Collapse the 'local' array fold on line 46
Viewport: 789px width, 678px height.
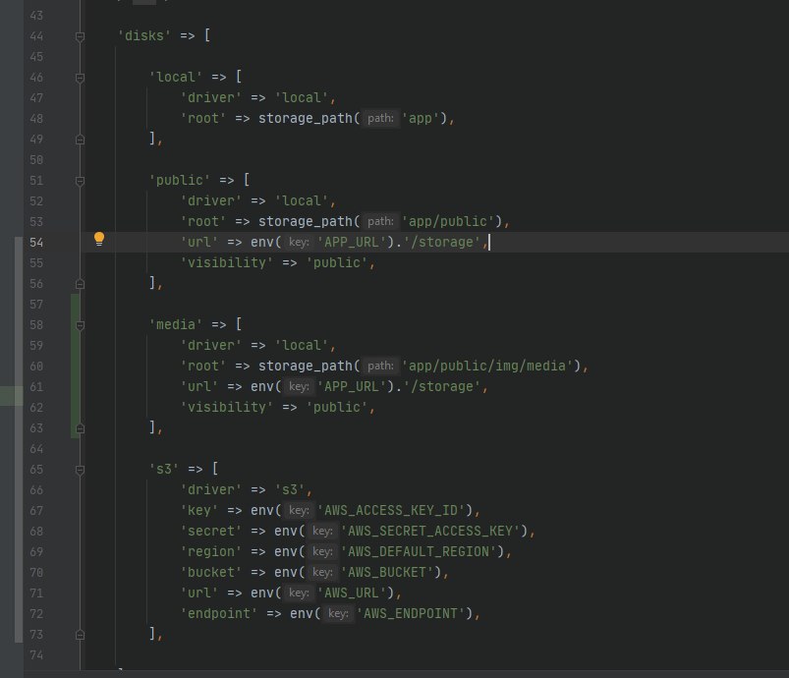[x=80, y=78]
